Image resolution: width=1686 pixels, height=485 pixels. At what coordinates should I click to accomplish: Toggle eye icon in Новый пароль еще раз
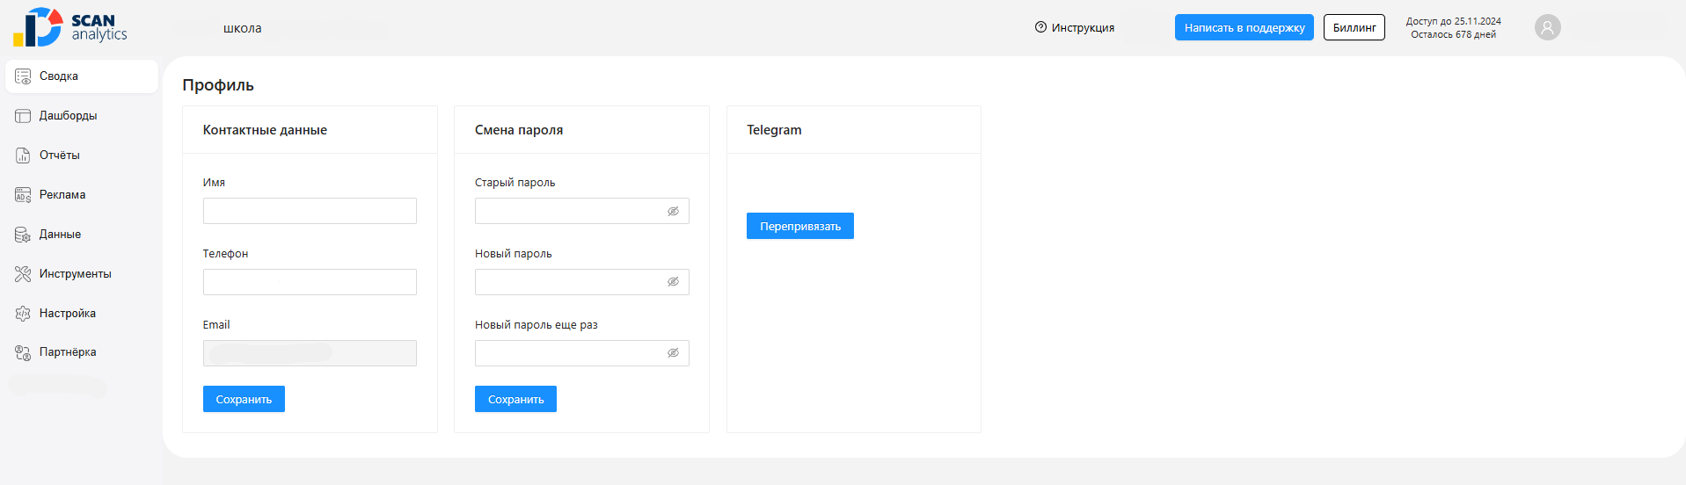pyautogui.click(x=673, y=353)
